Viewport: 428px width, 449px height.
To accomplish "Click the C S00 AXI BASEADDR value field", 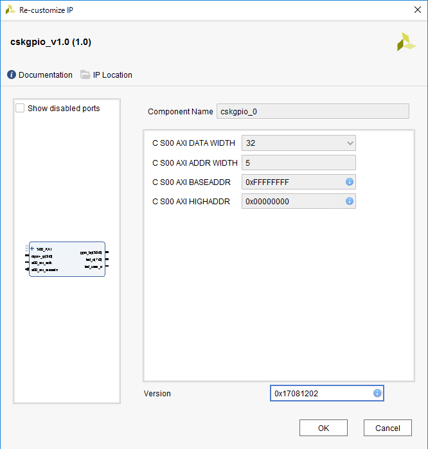I will pyautogui.click(x=292, y=182).
